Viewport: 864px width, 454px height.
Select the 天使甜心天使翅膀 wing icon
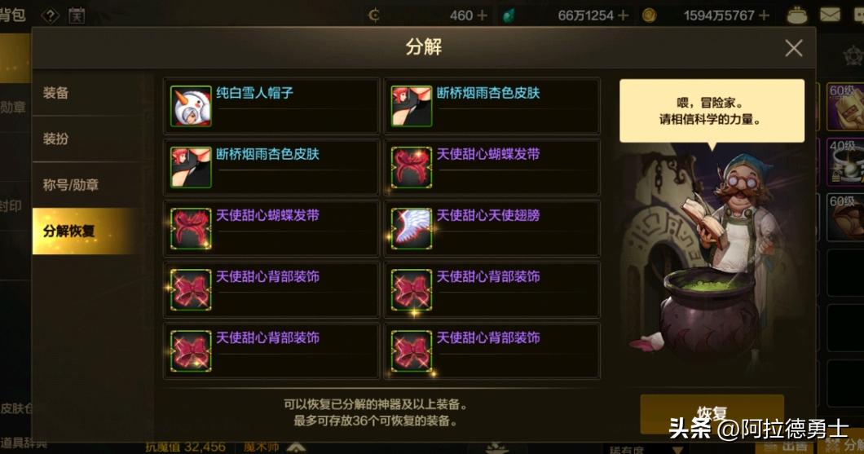pyautogui.click(x=411, y=228)
